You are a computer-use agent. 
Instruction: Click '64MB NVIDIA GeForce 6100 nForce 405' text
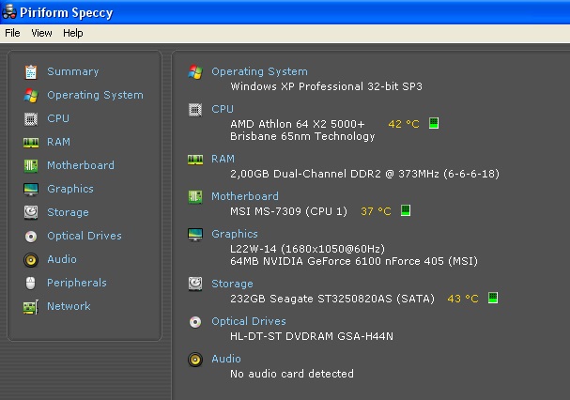pyautogui.click(x=337, y=261)
